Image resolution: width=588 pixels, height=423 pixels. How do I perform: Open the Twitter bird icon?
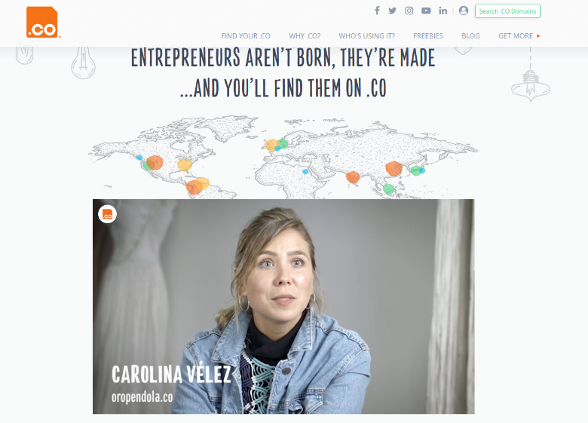tap(392, 11)
